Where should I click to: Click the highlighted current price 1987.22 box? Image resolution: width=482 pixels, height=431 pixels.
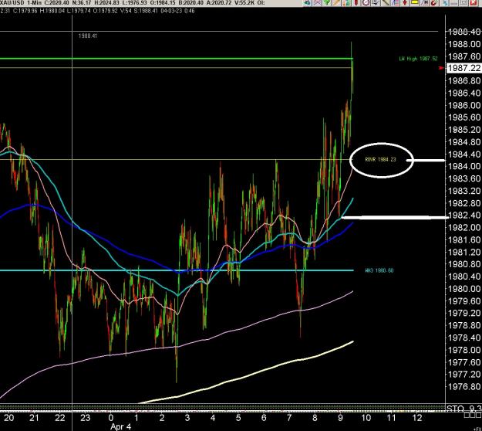(x=463, y=68)
